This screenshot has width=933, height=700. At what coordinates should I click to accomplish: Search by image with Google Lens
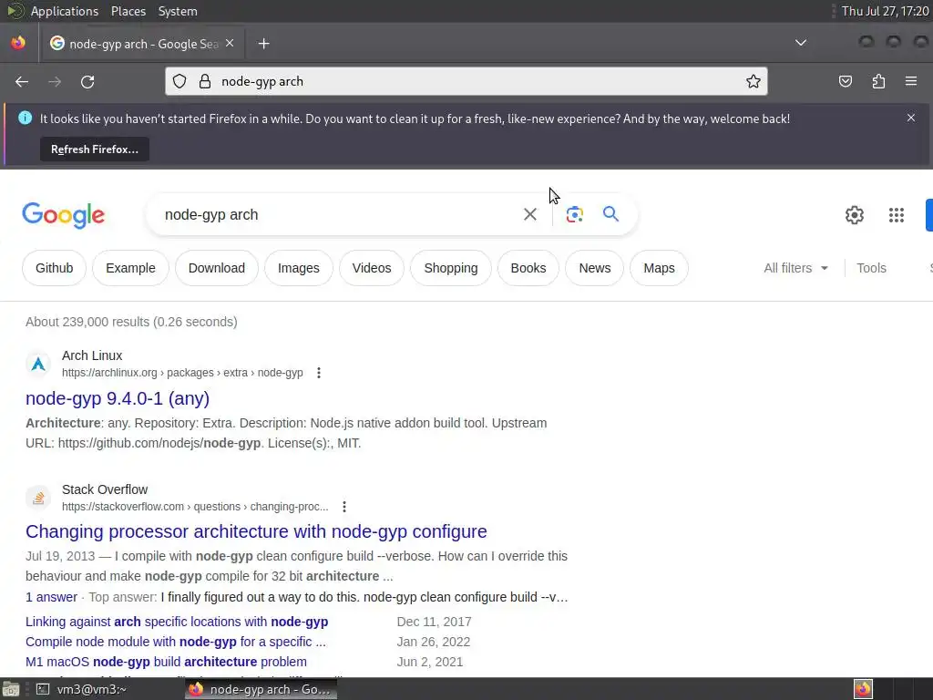coord(574,214)
